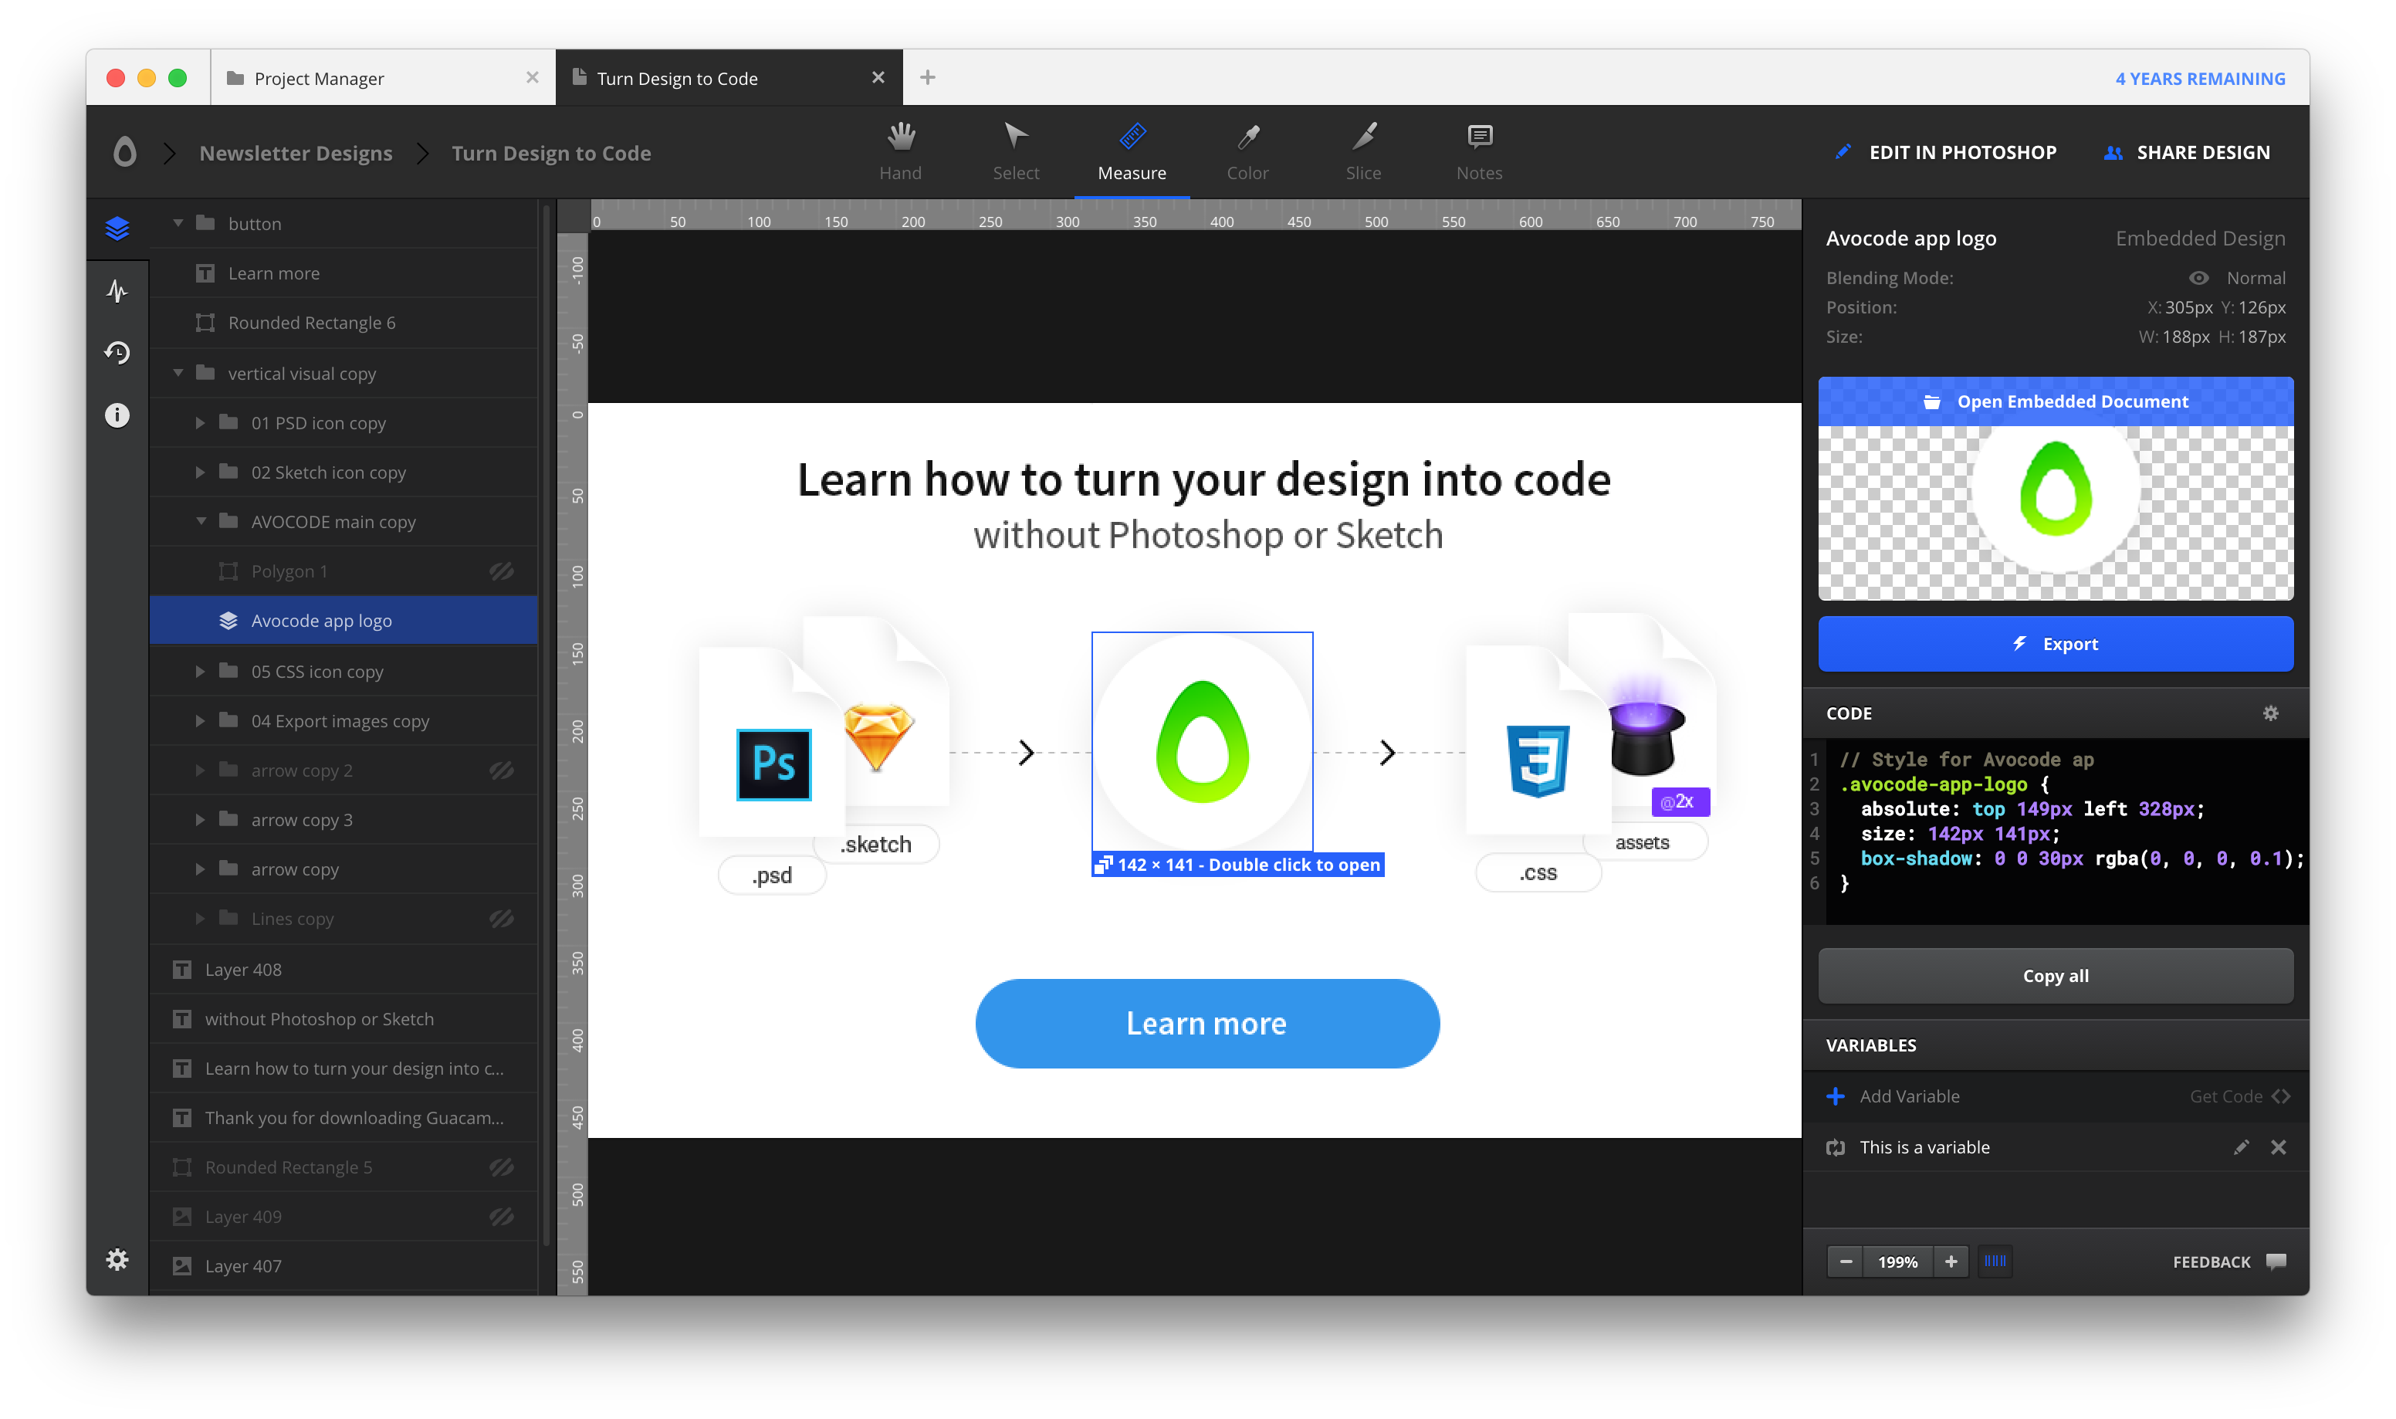Image resolution: width=2396 pixels, height=1419 pixels.
Task: Collapse the AVOCODE main copy folder
Action: (x=201, y=521)
